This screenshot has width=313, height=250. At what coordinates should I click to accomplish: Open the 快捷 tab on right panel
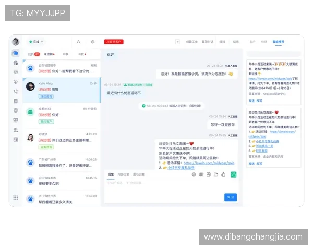pos(264,42)
